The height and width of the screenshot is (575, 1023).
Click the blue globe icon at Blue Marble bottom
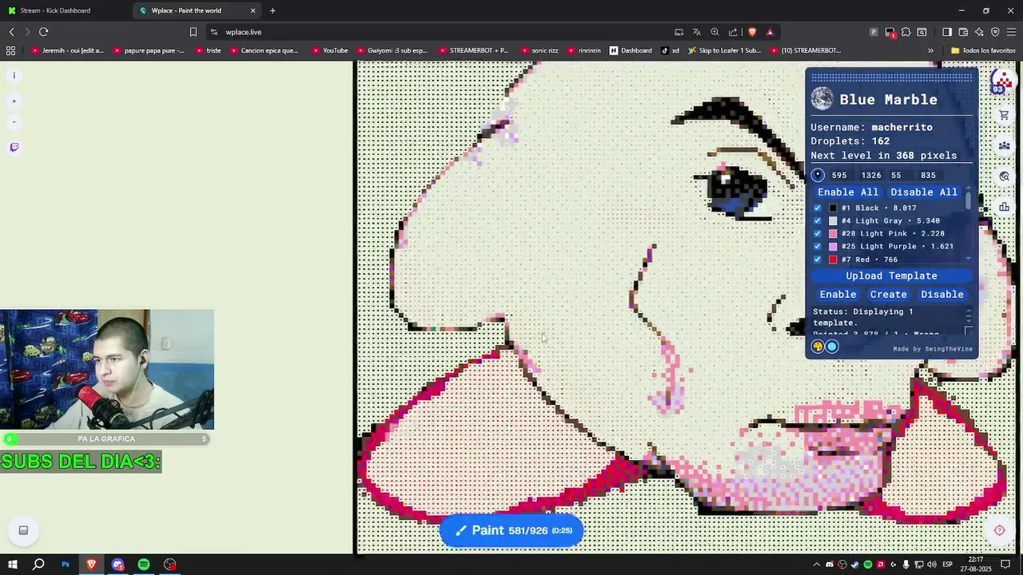pos(832,347)
